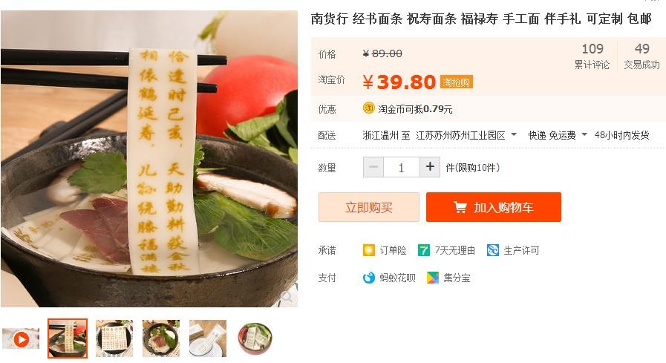Click the Taojinbi gold coin icon
666x363 pixels.
tap(368, 108)
